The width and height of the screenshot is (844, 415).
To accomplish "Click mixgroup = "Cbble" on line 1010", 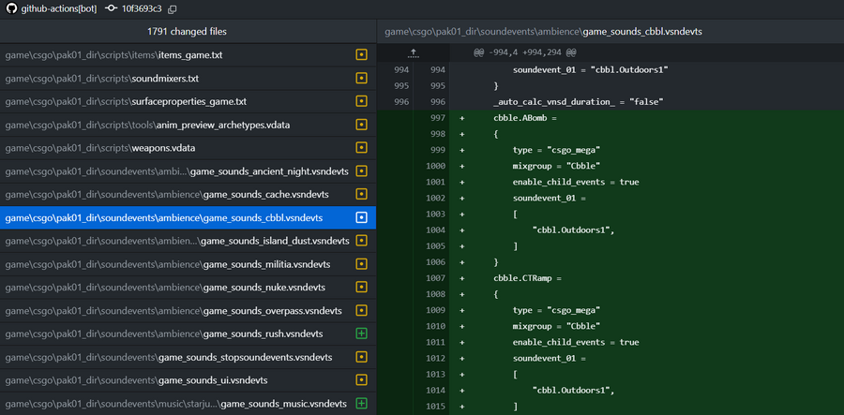I will coord(556,326).
